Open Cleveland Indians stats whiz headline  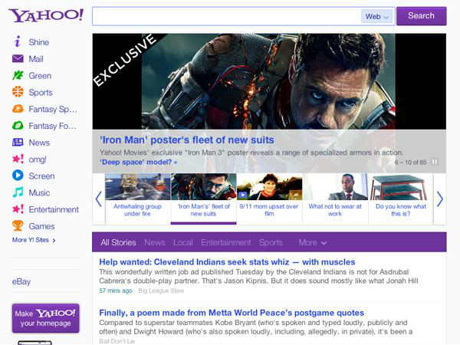[x=227, y=262]
